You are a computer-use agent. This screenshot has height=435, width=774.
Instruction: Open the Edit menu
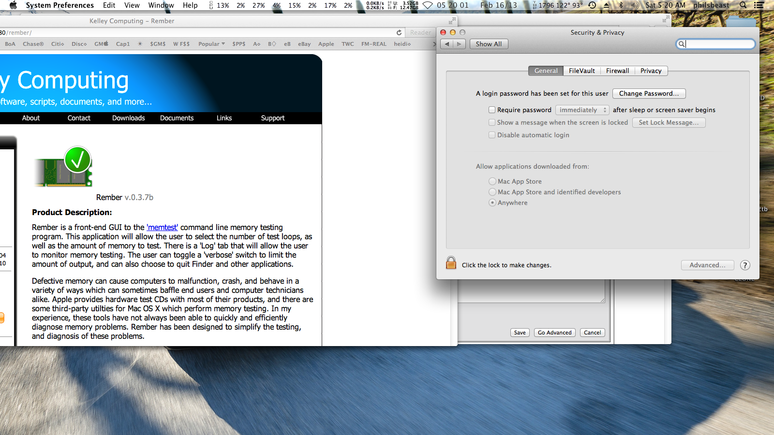[109, 5]
